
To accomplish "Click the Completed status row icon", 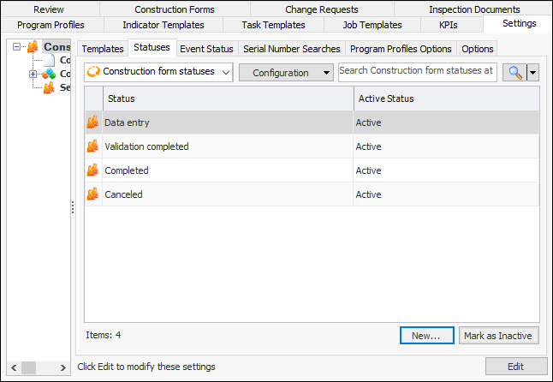I will pos(92,170).
